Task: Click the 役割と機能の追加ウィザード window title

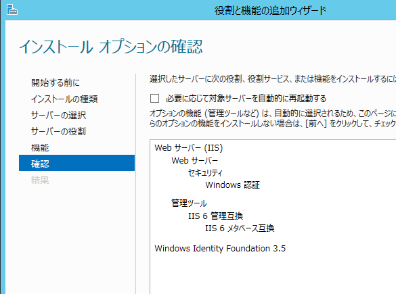Action: click(x=271, y=11)
